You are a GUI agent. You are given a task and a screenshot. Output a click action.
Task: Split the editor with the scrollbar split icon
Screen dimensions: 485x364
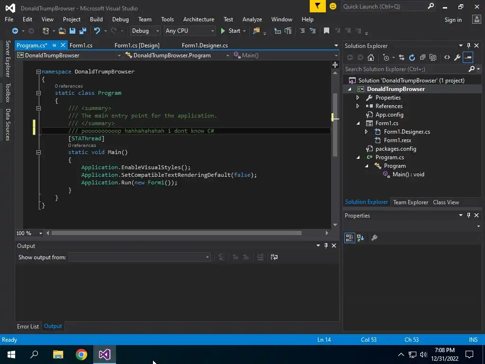[335, 64]
